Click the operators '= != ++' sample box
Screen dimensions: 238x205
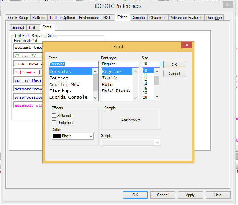pos(28,72)
